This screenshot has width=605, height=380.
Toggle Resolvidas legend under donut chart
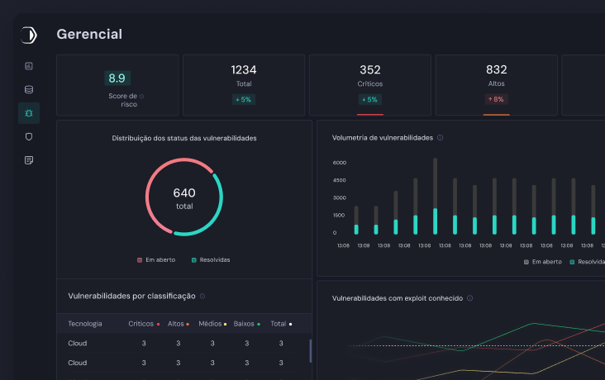[x=210, y=259]
